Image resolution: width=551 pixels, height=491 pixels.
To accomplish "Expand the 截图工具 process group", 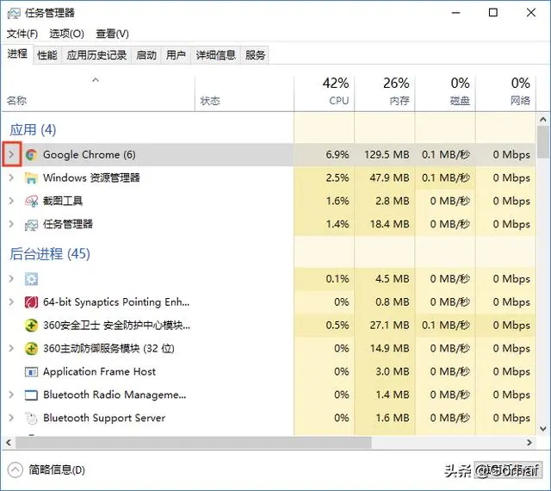I will [x=11, y=201].
